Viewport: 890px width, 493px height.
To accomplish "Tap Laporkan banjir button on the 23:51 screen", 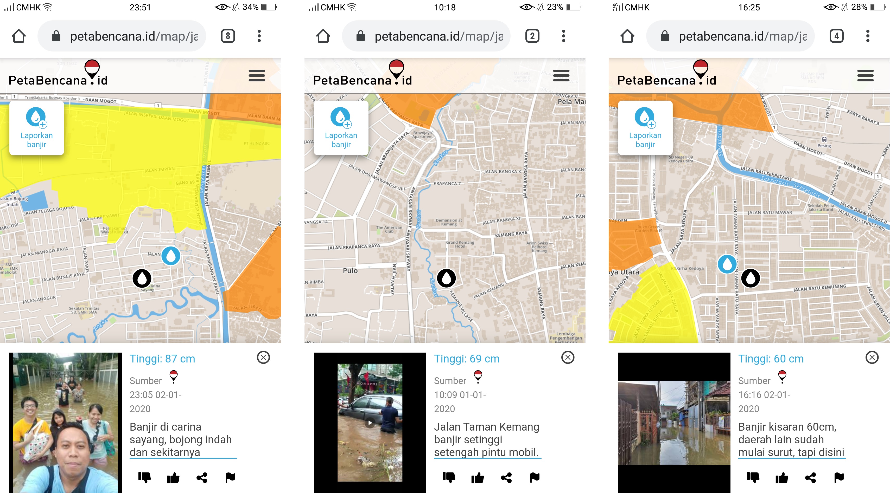I will [x=37, y=128].
